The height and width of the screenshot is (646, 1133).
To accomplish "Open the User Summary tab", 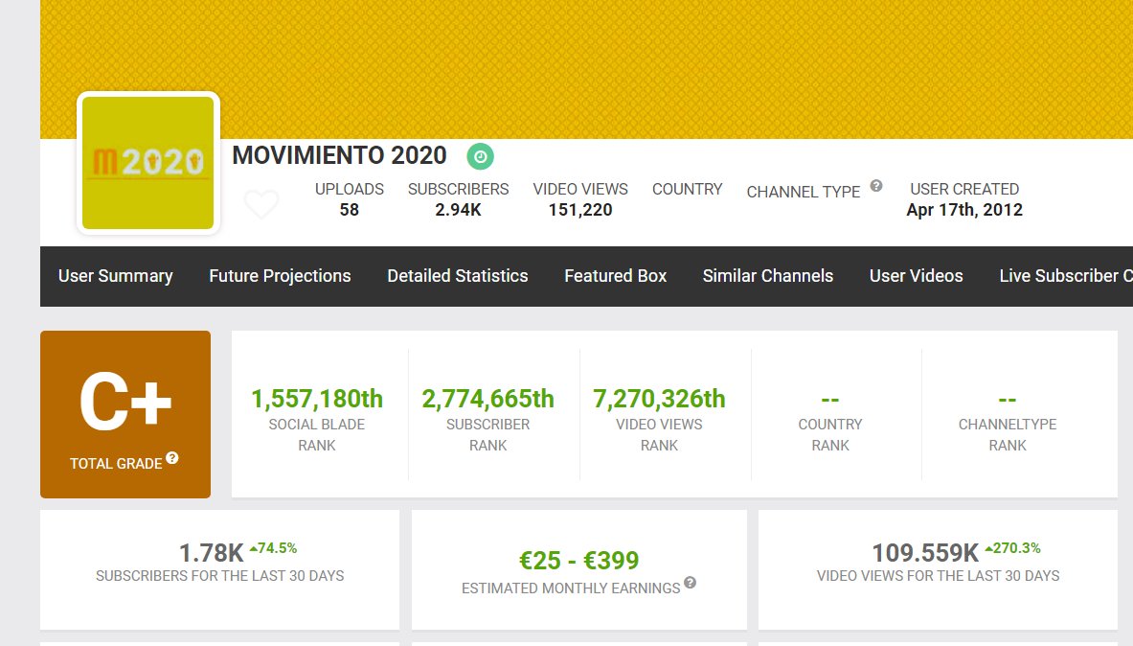I will pos(116,276).
